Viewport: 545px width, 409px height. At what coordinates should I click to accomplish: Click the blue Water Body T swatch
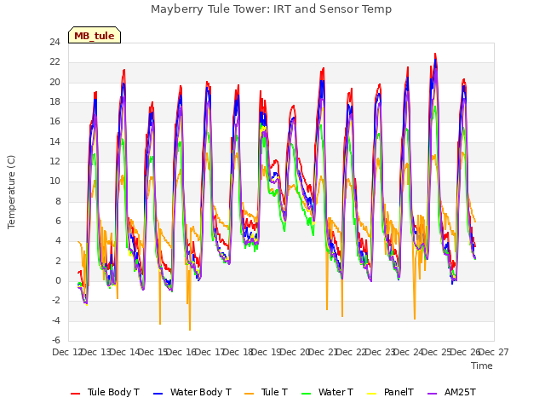click(x=158, y=394)
